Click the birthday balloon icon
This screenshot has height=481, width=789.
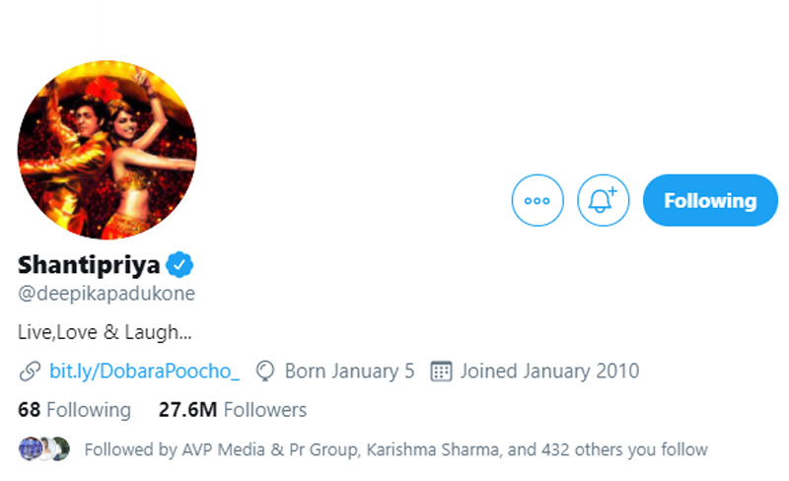[x=264, y=372]
